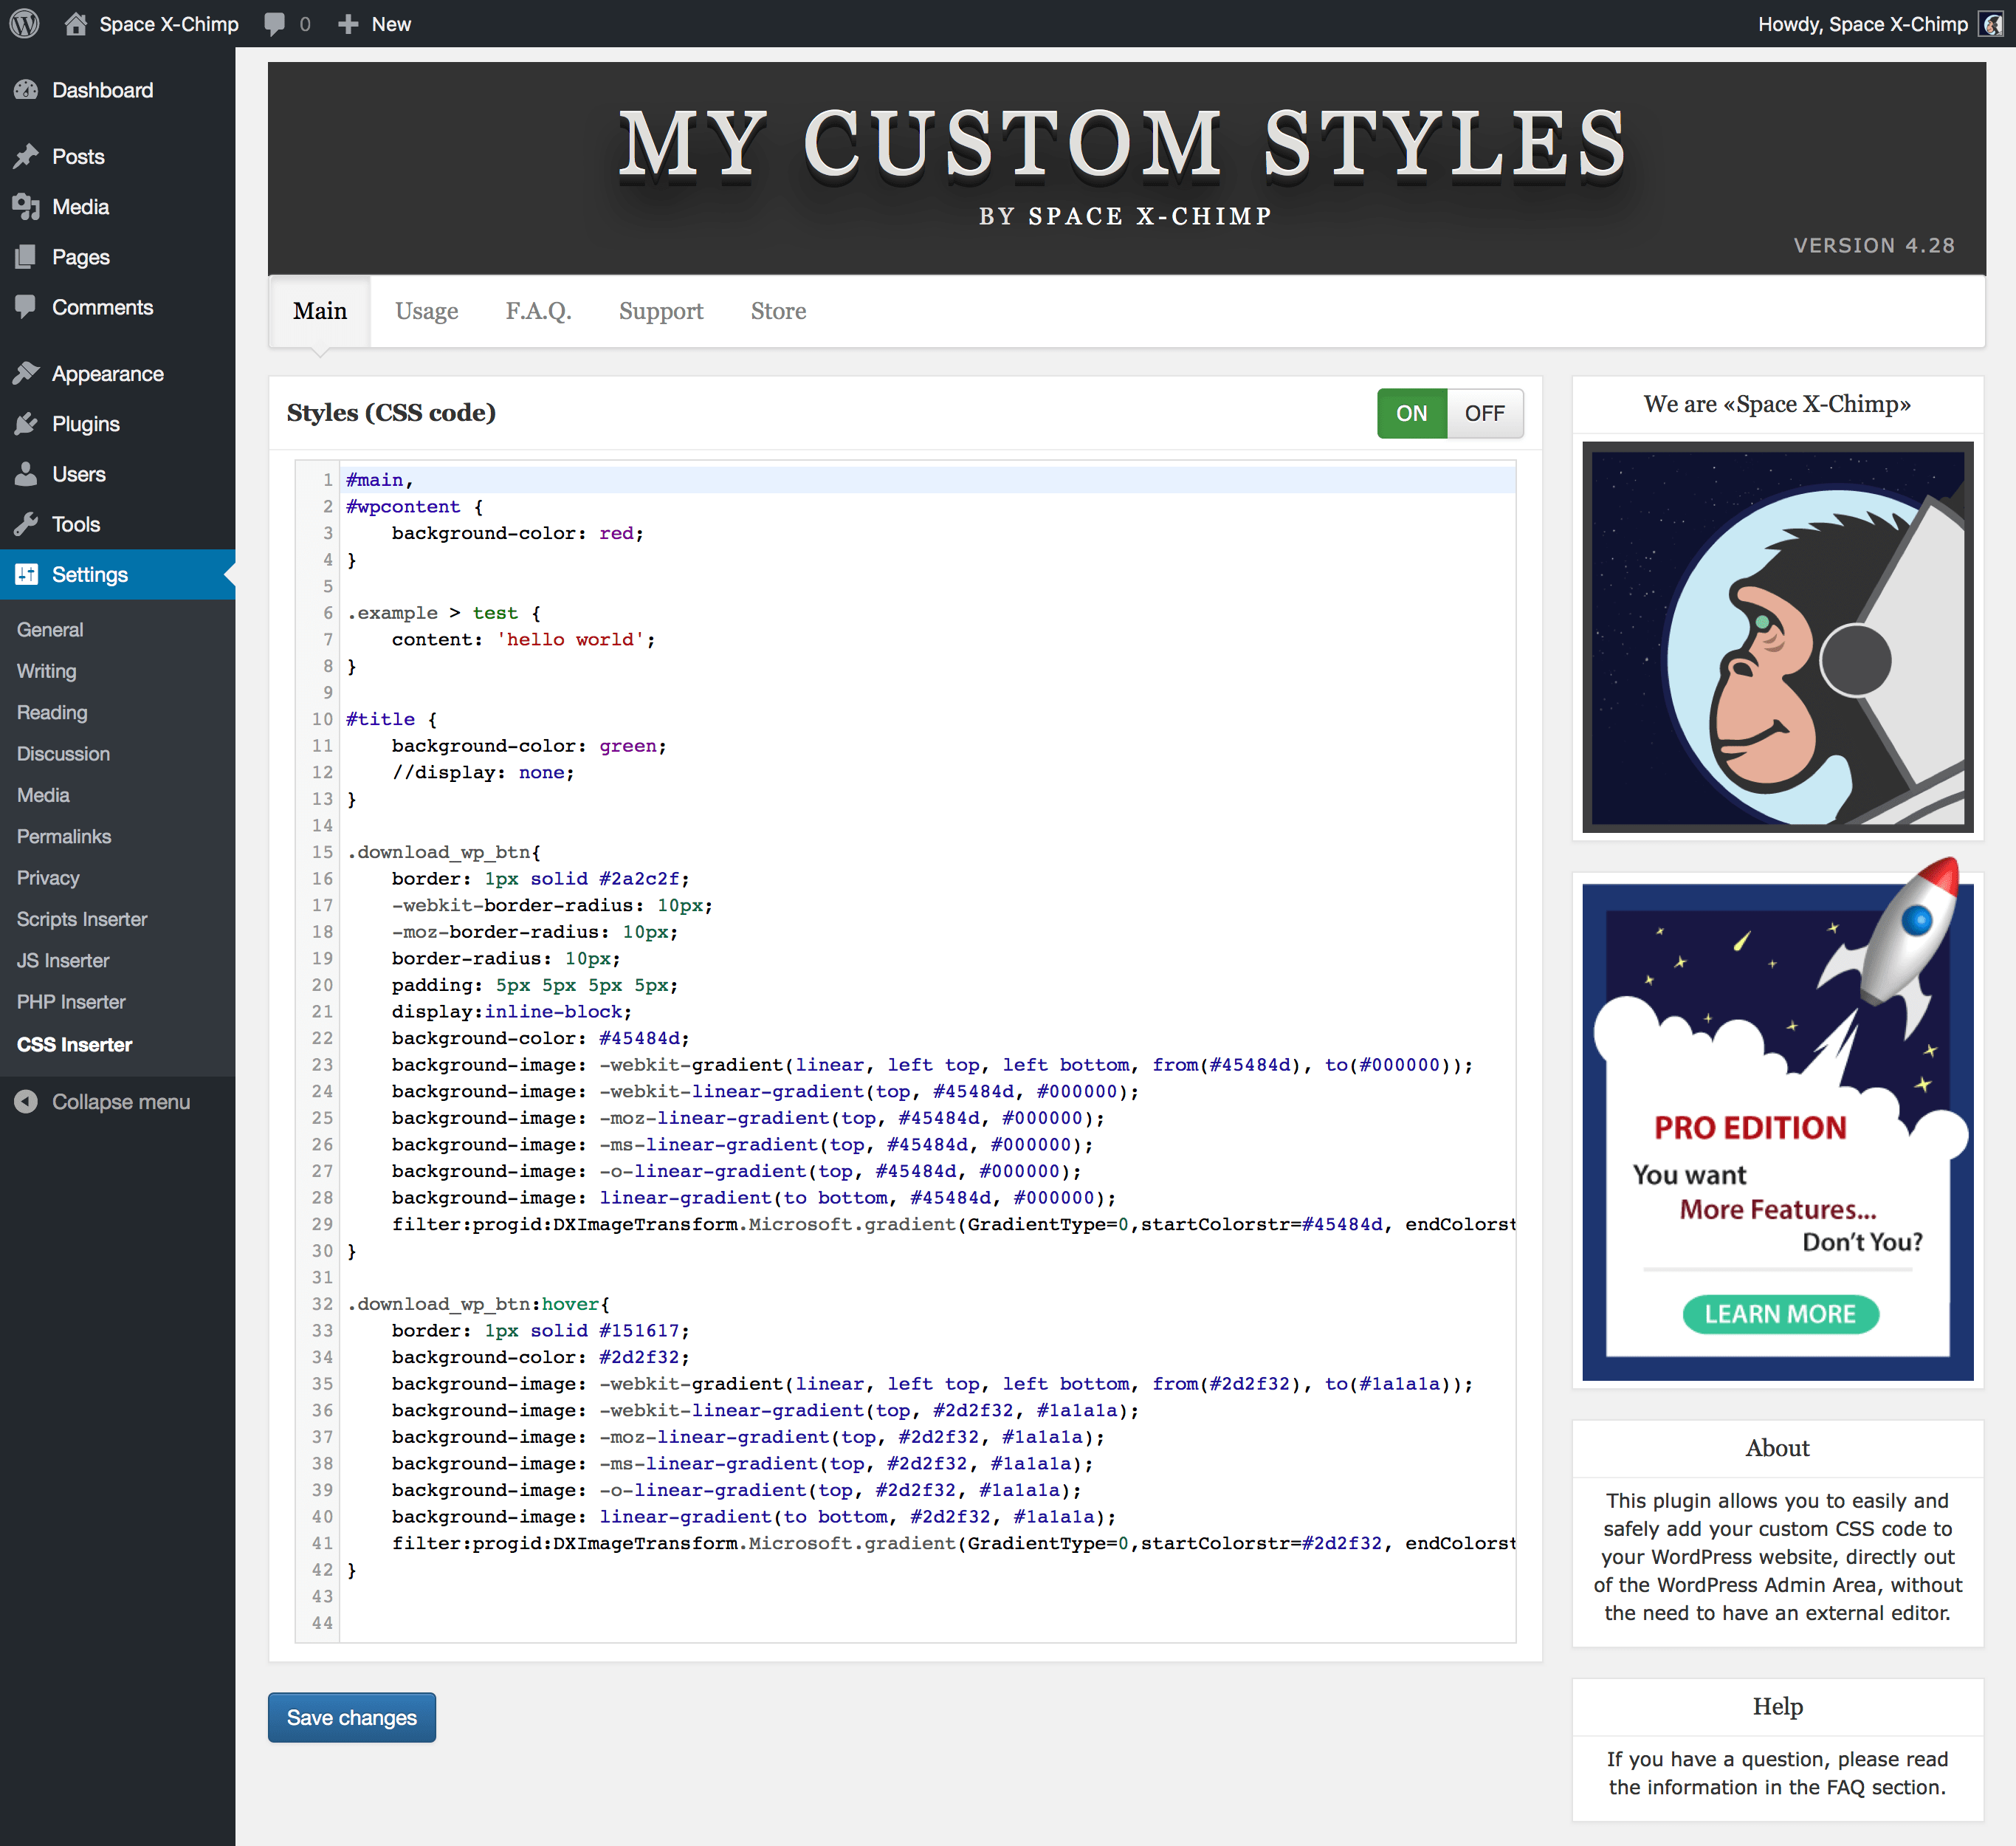Click the Collapse menu arrow icon
This screenshot has width=2016, height=1846.
pos(26,1102)
